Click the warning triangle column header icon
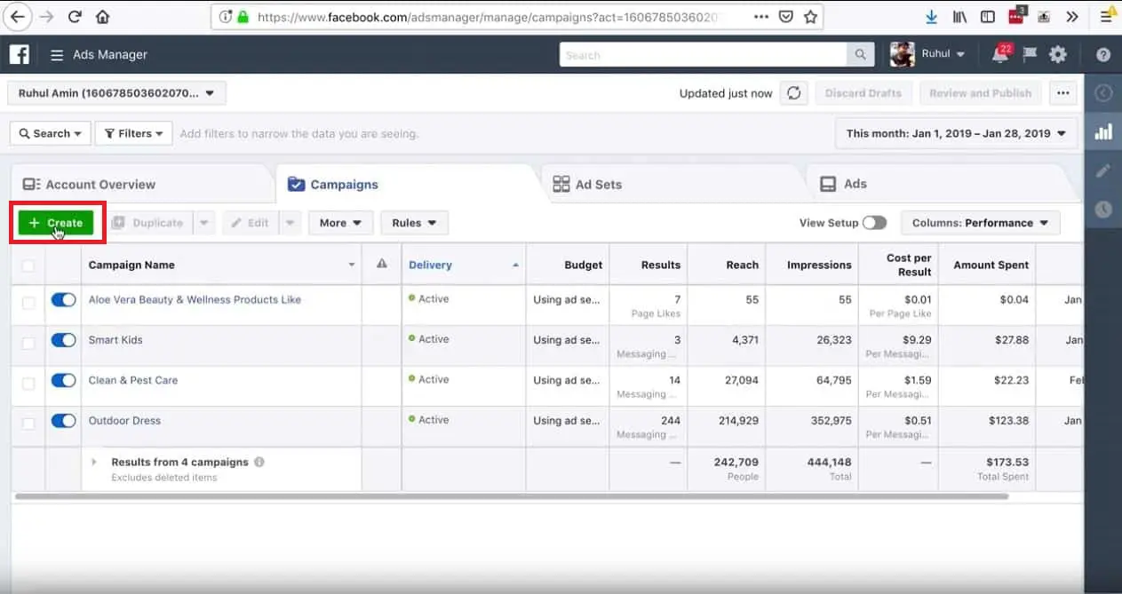 [x=381, y=264]
